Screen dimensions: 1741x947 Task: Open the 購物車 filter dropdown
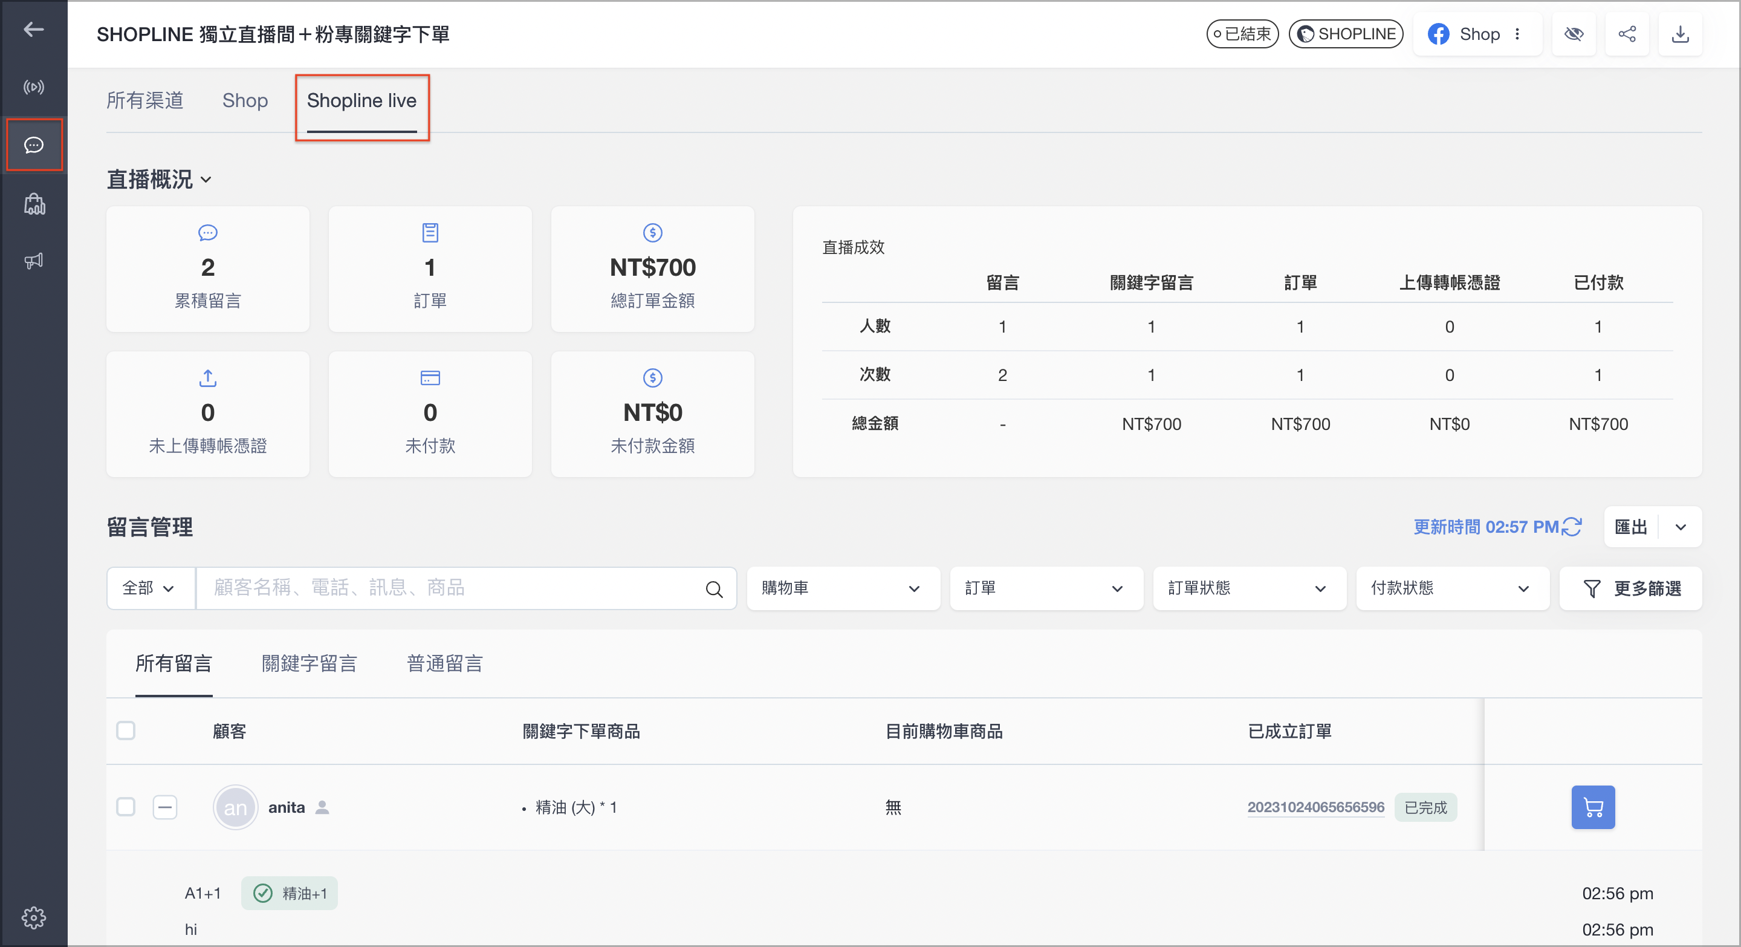point(843,588)
